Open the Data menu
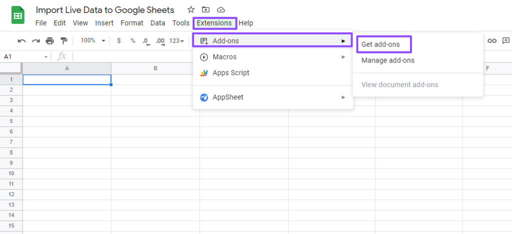 (x=157, y=23)
